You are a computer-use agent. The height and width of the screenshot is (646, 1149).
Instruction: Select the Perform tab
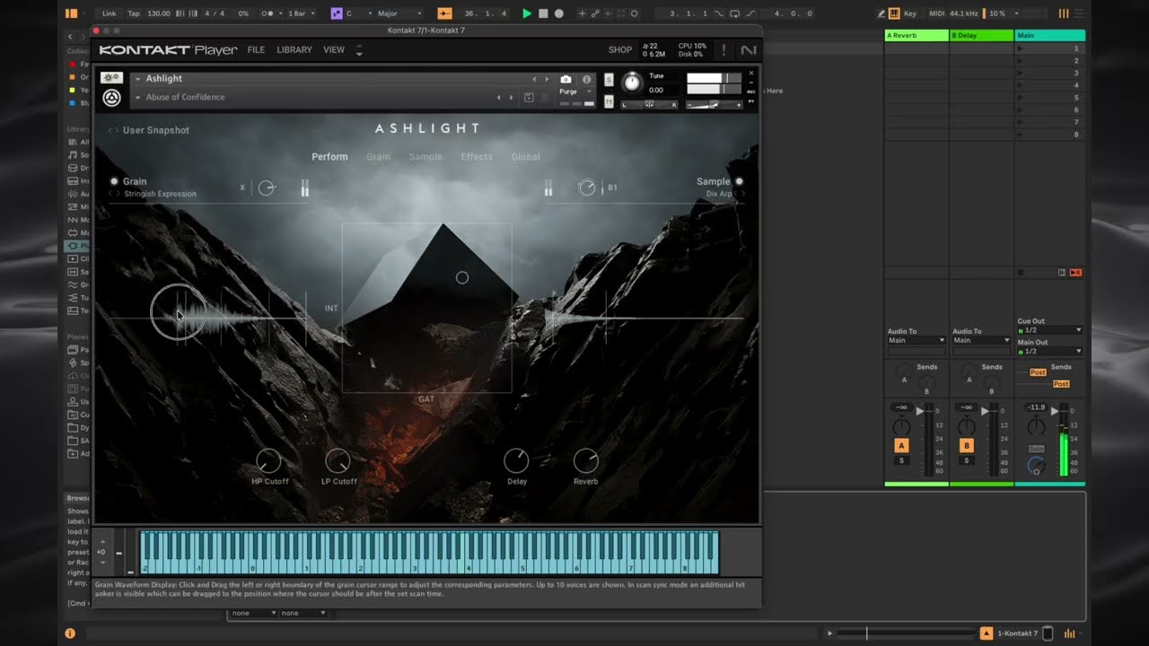point(329,157)
